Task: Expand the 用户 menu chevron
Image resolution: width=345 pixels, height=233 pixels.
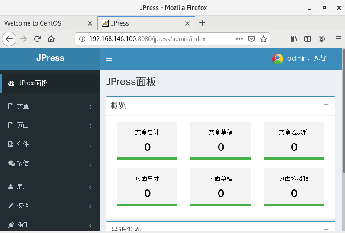Action: 90,187
